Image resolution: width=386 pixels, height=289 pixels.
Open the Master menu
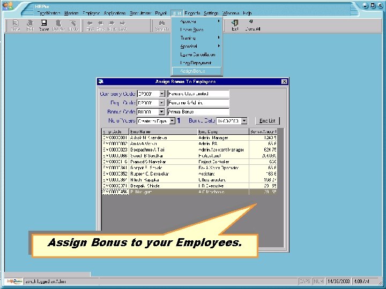click(71, 13)
